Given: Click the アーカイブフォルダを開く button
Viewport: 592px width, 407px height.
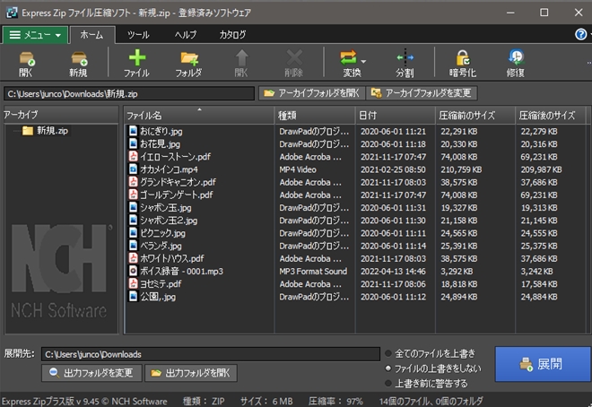Looking at the screenshot, I should point(312,93).
